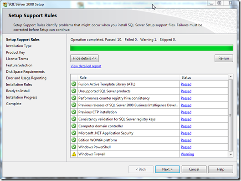Screen dimensions: 241x181
Task: Select Installation Type step in sidebar
Action: click(x=19, y=46)
